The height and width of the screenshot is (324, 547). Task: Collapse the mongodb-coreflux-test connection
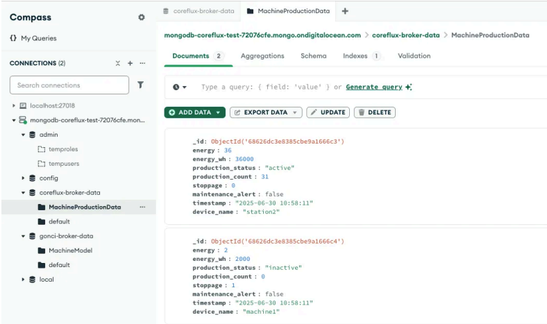[14, 120]
